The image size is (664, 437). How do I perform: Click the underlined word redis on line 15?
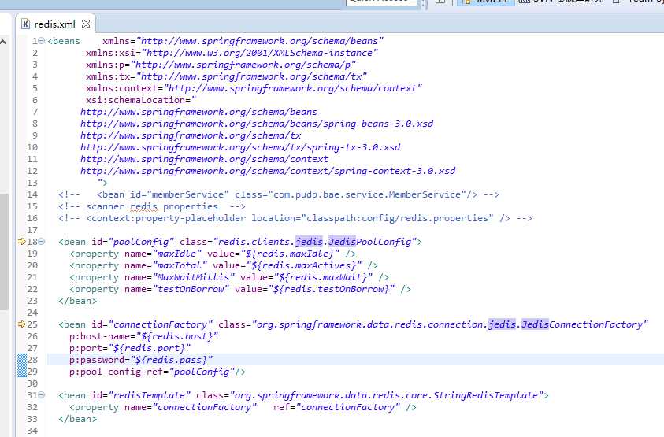coord(143,206)
